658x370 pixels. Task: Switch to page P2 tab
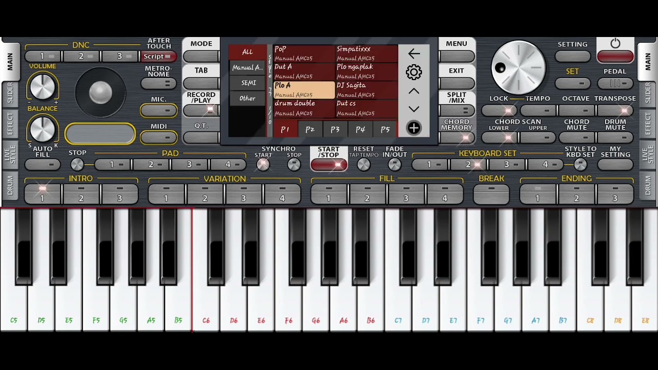coord(310,129)
